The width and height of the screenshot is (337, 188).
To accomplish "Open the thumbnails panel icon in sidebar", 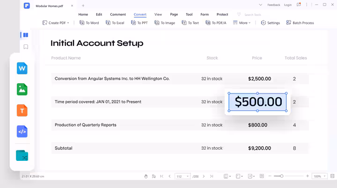I will [26, 35].
